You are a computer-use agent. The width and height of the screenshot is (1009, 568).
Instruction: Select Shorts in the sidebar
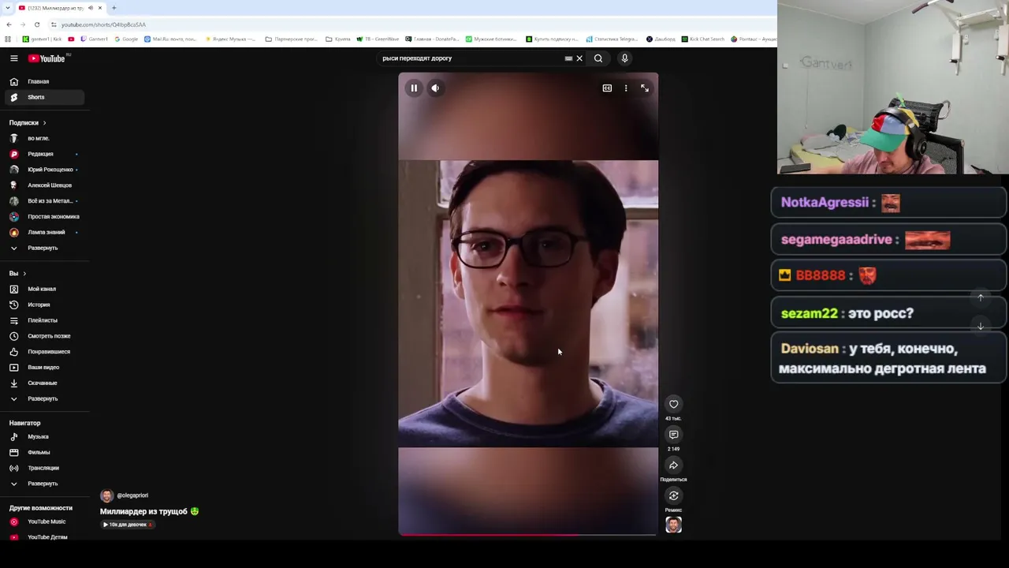[x=45, y=97]
